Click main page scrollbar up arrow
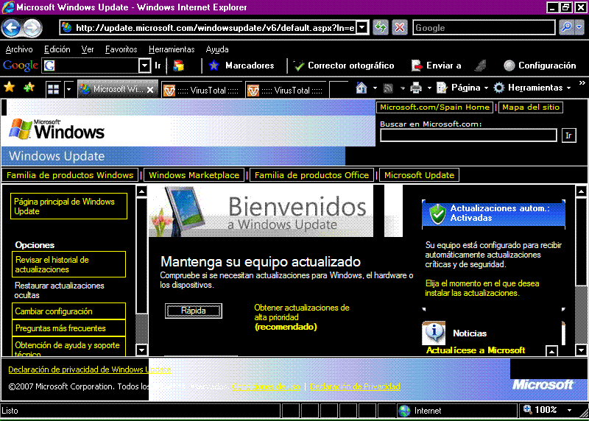This screenshot has width=589, height=421. point(581,191)
